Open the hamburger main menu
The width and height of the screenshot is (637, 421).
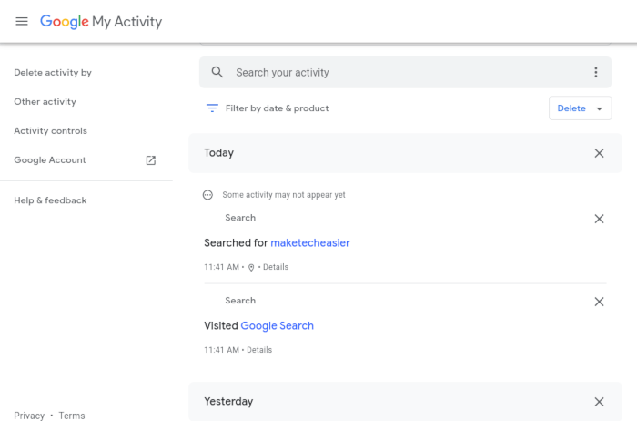click(22, 21)
